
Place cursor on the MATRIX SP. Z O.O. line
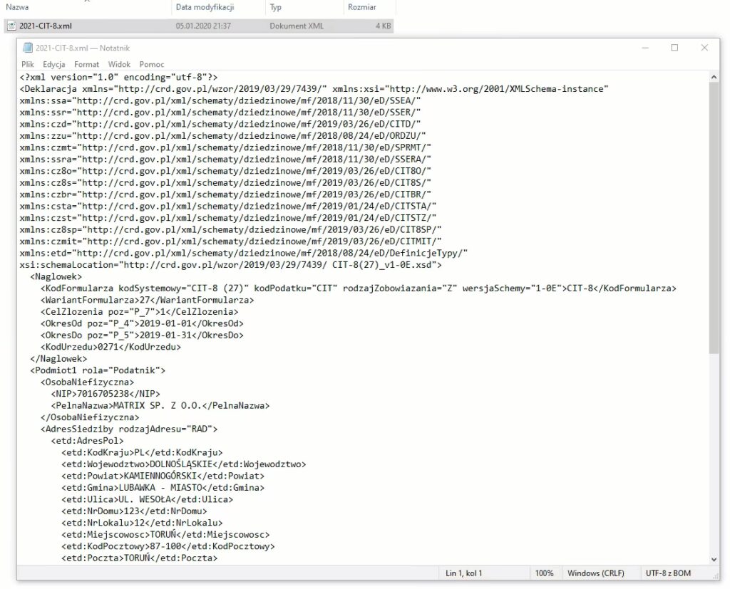(x=192, y=405)
